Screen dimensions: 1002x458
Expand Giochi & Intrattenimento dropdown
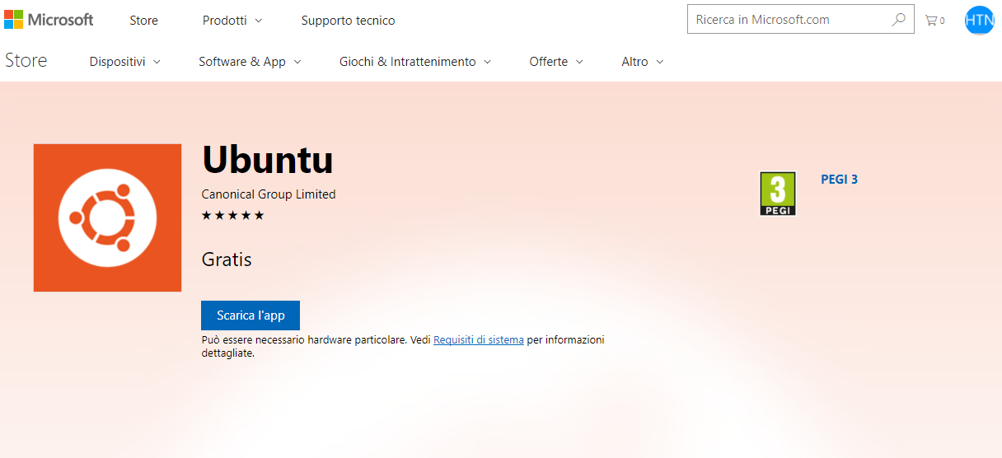pos(415,62)
